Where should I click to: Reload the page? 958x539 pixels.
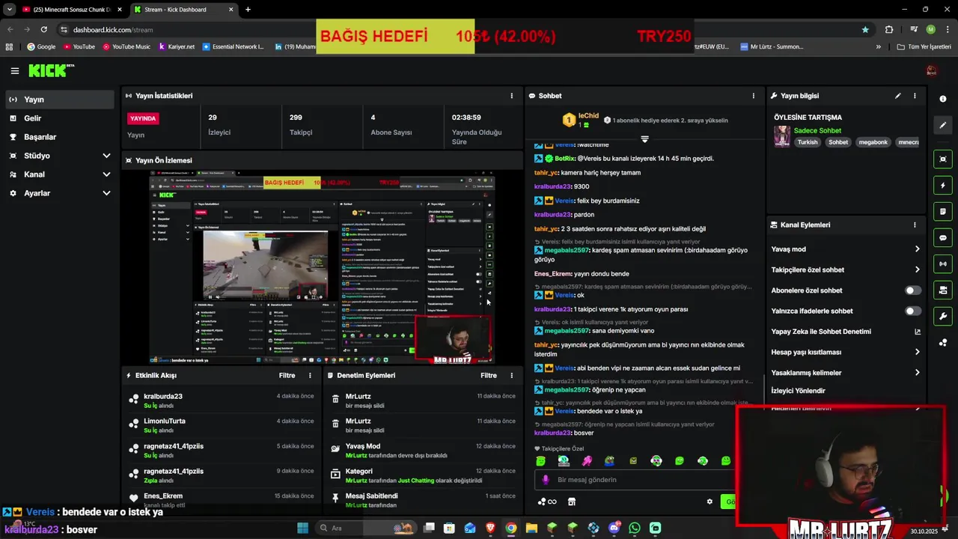tap(44, 29)
